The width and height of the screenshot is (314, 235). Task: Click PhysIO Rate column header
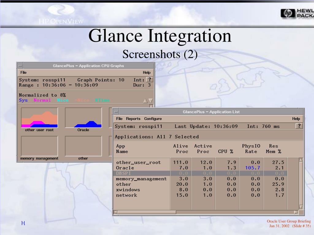[251, 149]
